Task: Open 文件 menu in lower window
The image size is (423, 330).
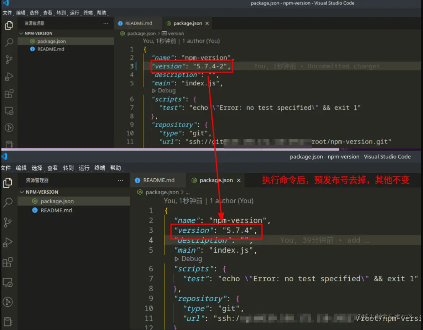Action: click(6, 168)
